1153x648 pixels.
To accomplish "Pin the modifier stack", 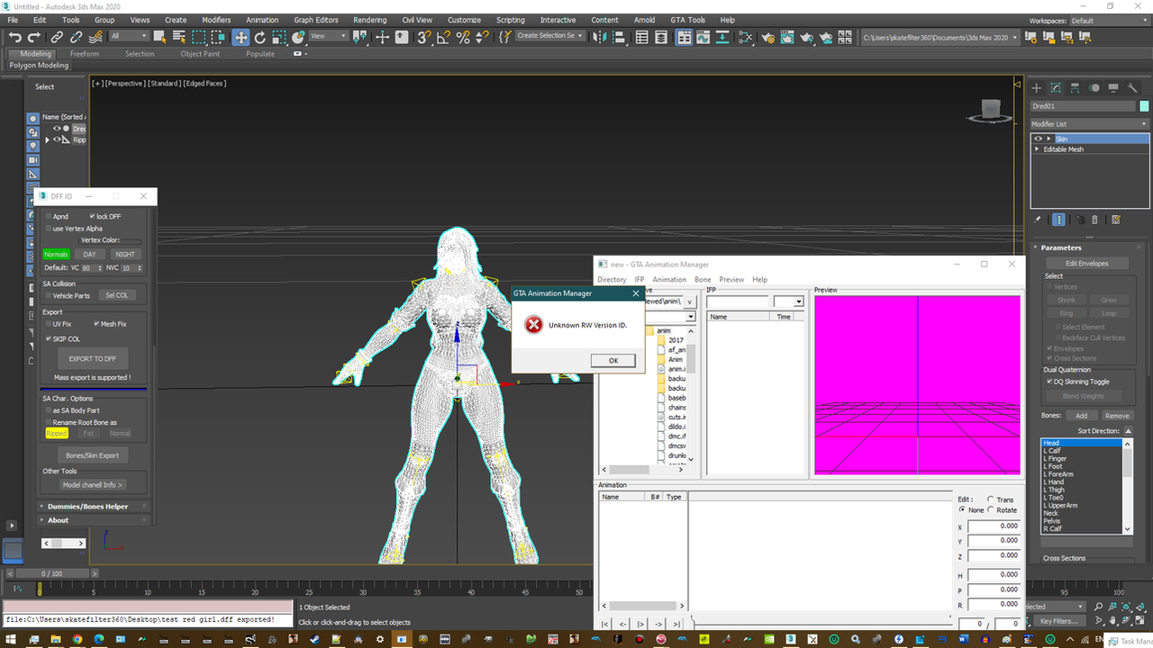I will pyautogui.click(x=1038, y=219).
